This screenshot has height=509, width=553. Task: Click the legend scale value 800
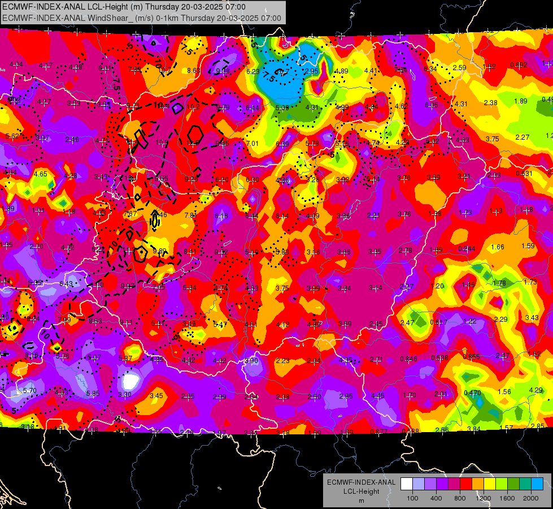coord(460,498)
